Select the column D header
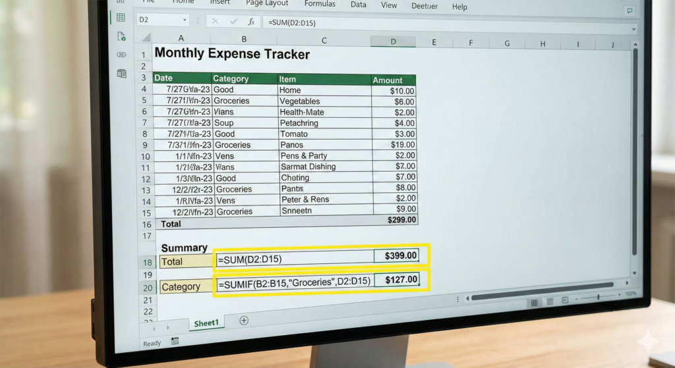 393,41
